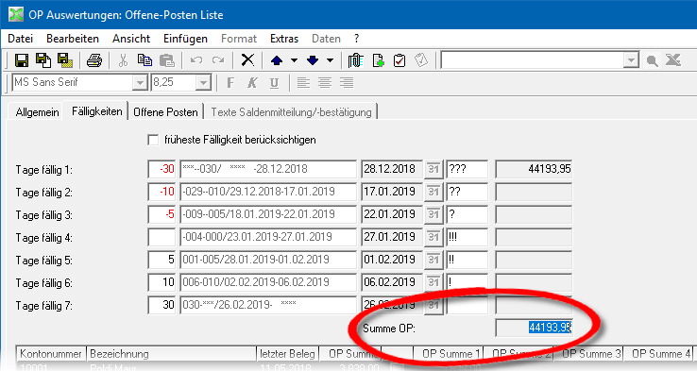Click the Undo arrow icon

tap(196, 60)
